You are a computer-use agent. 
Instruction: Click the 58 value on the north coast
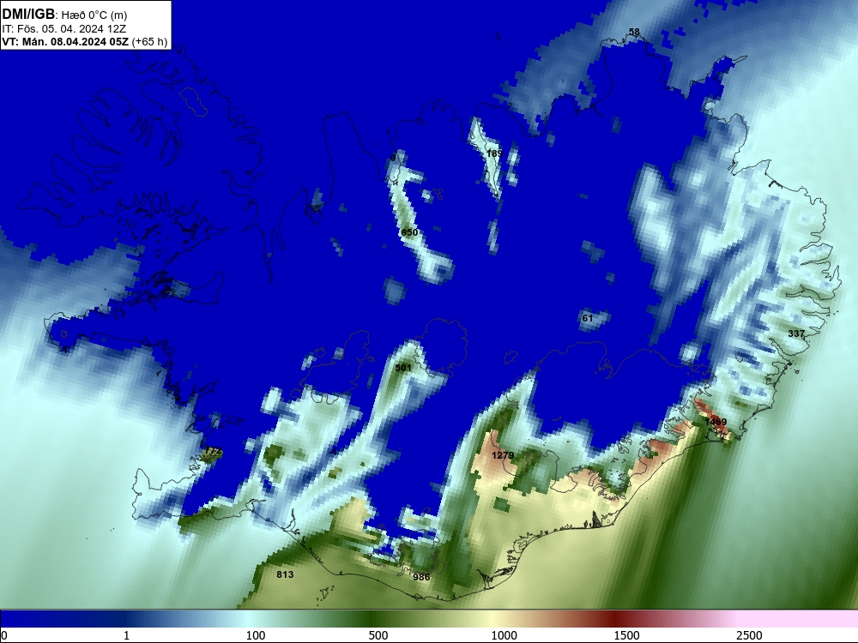(634, 32)
